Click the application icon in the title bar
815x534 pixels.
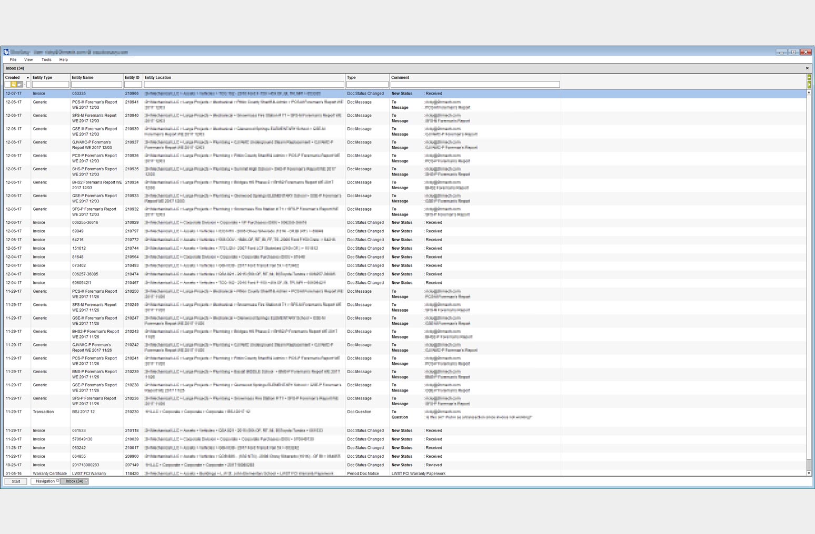[6, 52]
